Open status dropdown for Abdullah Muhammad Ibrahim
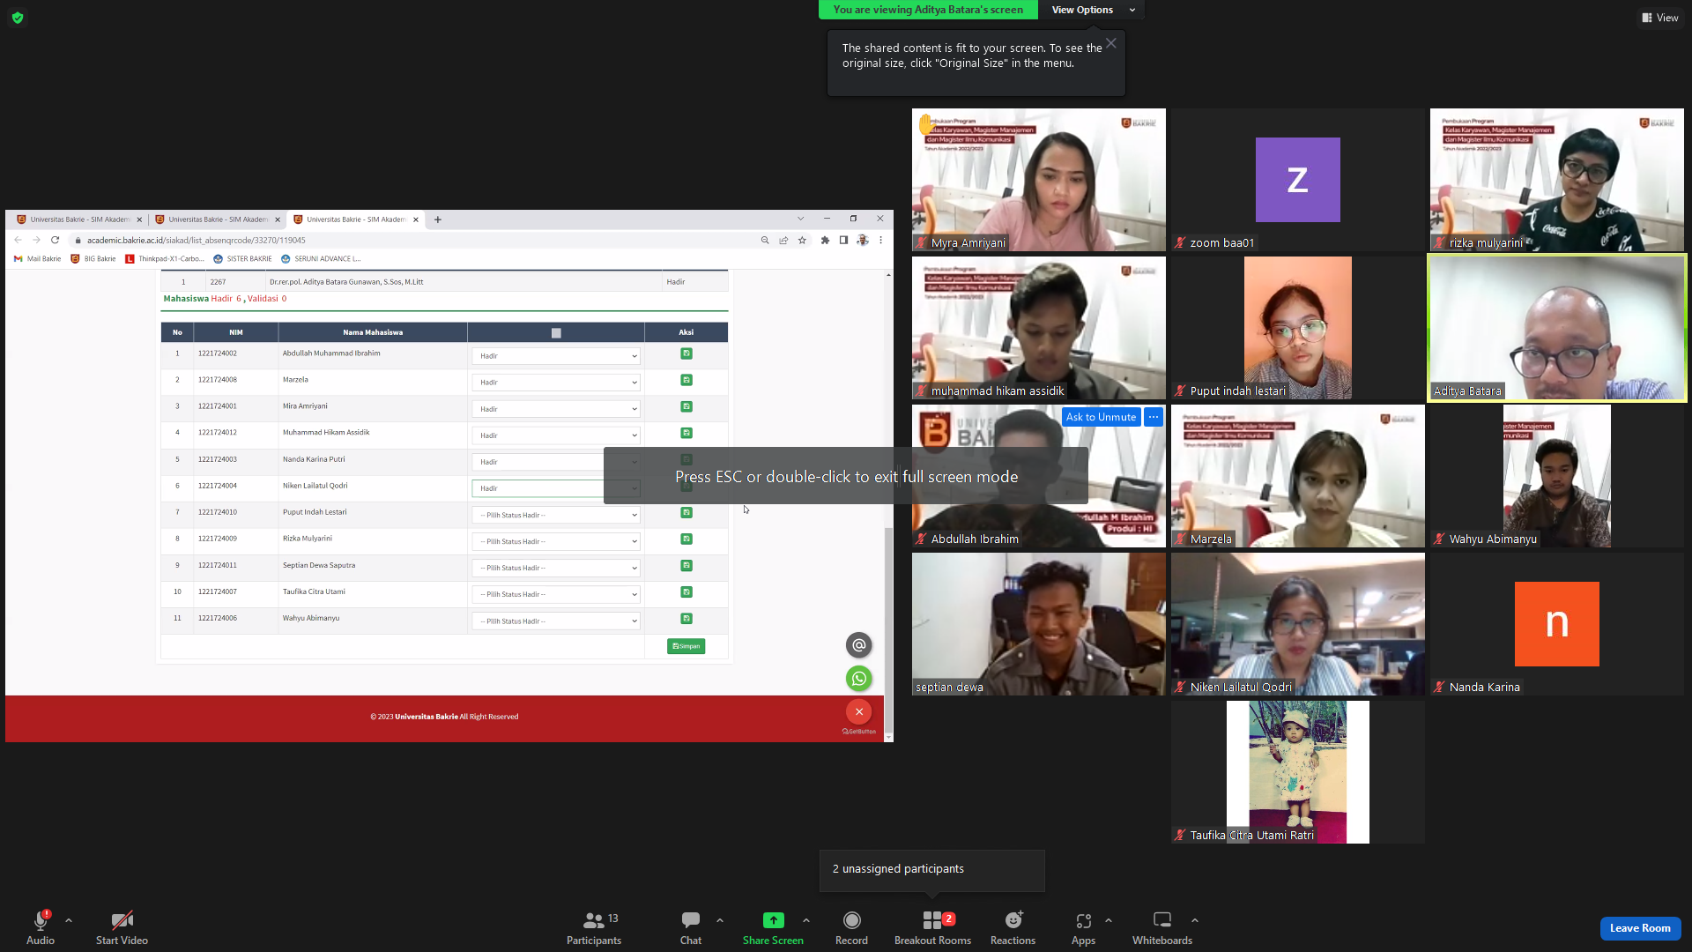 556,356
